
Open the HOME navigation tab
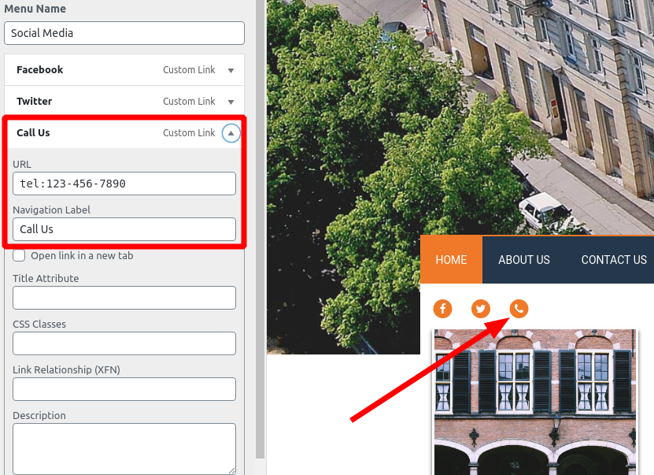click(451, 260)
